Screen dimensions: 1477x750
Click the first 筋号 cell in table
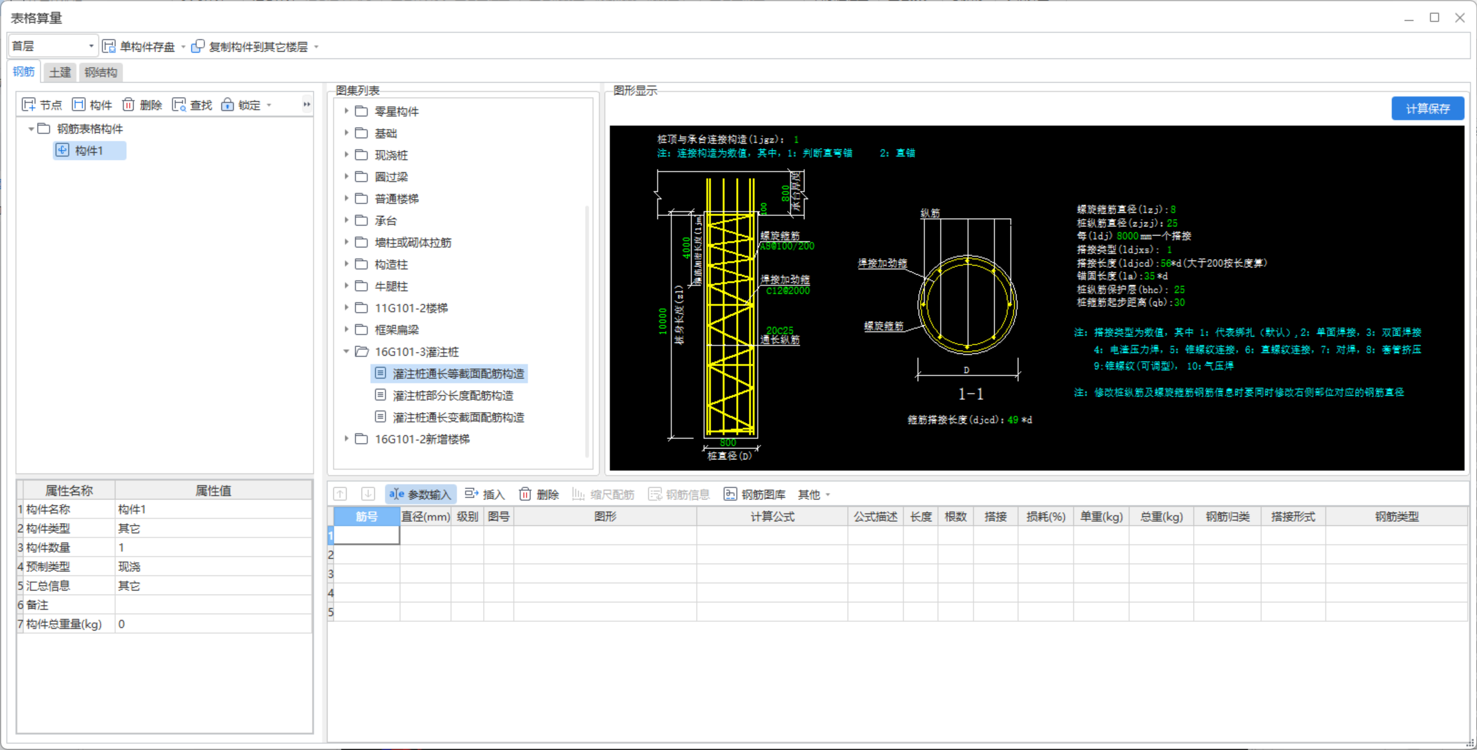coord(367,535)
